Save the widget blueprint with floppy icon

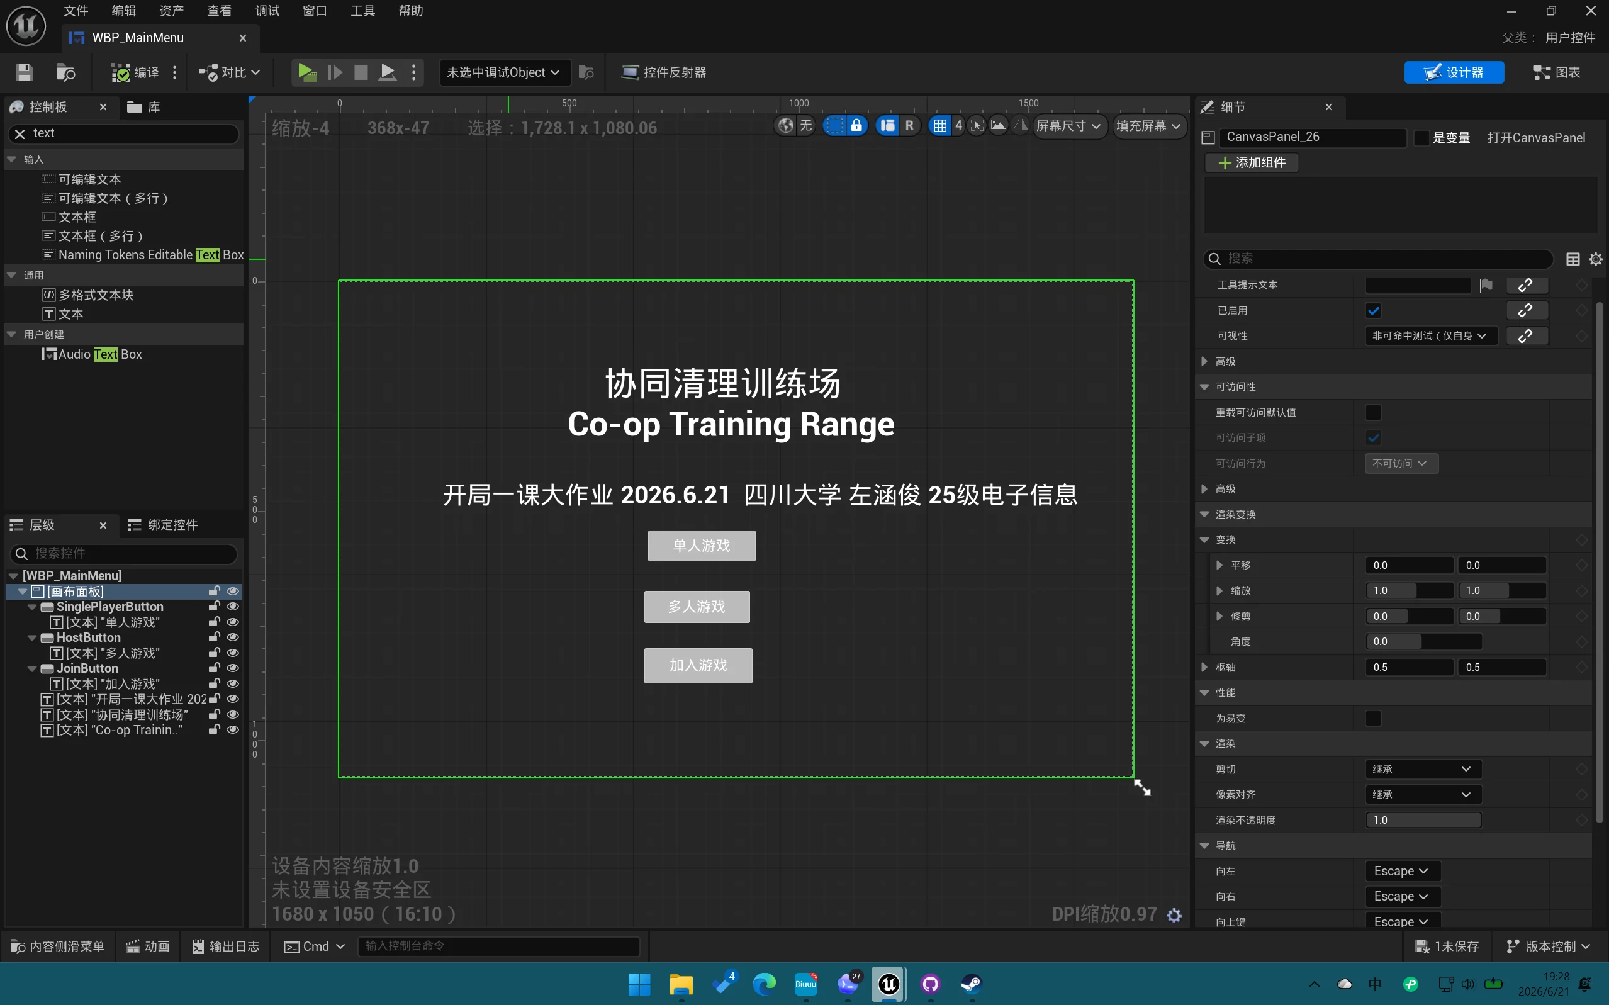click(25, 72)
